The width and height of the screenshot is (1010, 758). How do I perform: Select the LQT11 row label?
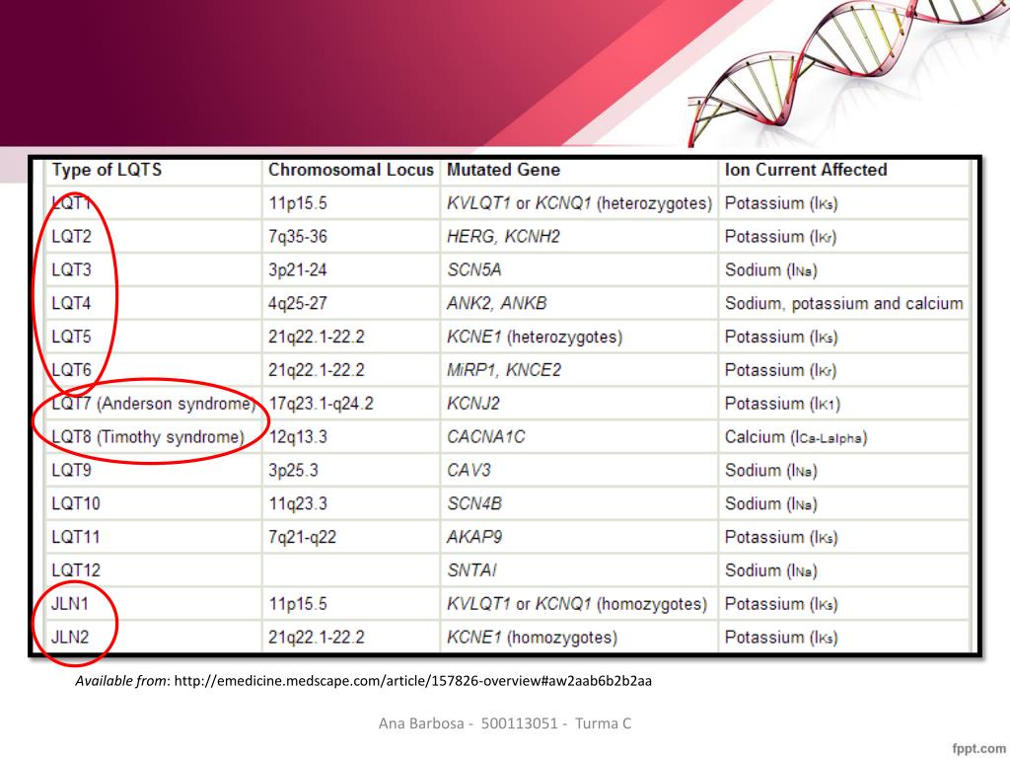tap(76, 538)
